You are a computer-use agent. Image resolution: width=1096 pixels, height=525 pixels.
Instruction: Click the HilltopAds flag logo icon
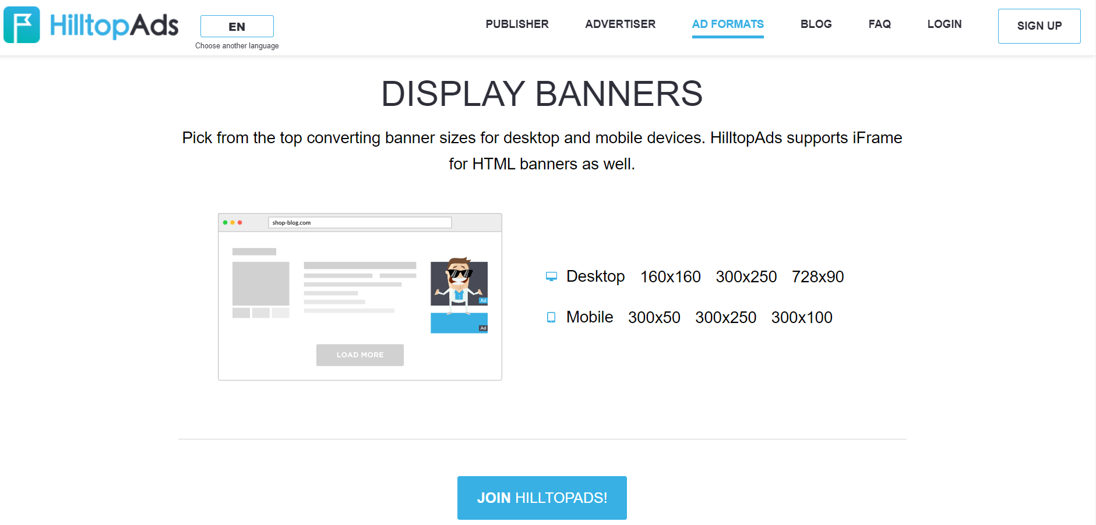(22, 25)
